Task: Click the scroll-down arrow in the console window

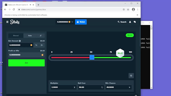Action: [151, 88]
